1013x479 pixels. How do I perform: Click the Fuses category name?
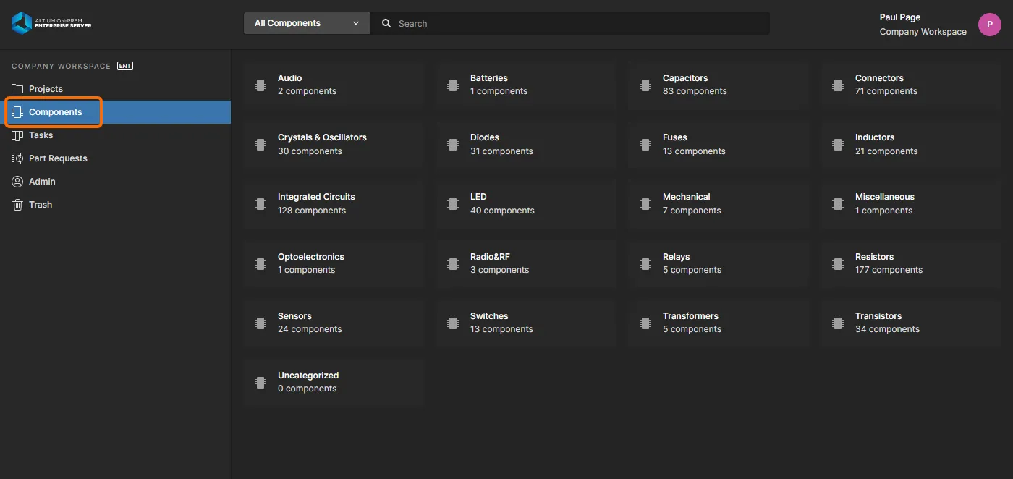tap(675, 137)
